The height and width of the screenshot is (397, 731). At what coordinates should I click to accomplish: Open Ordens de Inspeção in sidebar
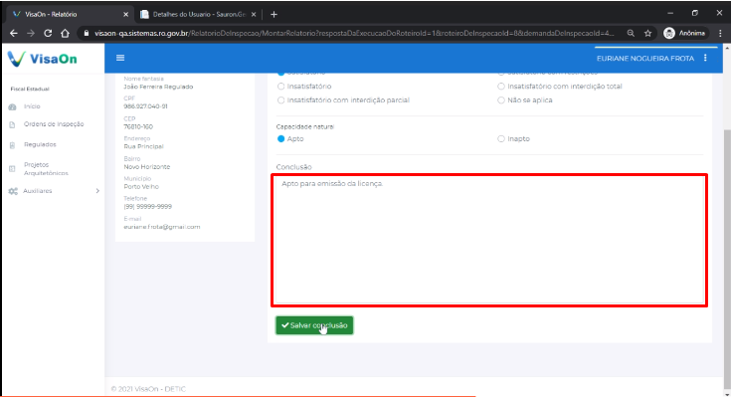[54, 124]
